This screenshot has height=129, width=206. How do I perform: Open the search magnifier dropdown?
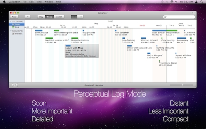click(165, 17)
